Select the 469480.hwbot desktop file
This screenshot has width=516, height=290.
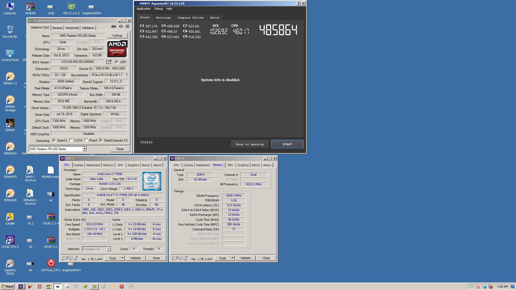[51, 172]
